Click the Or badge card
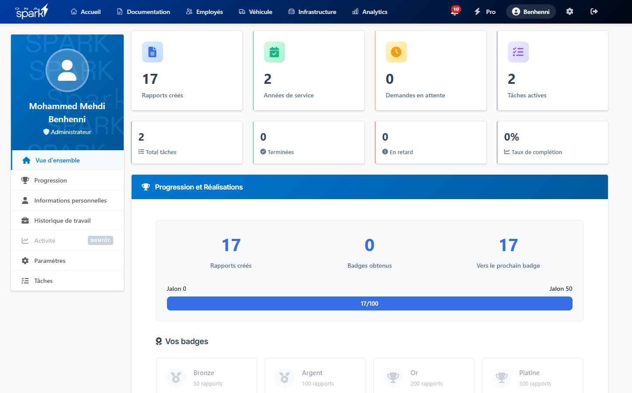This screenshot has width=632, height=393. click(x=424, y=377)
